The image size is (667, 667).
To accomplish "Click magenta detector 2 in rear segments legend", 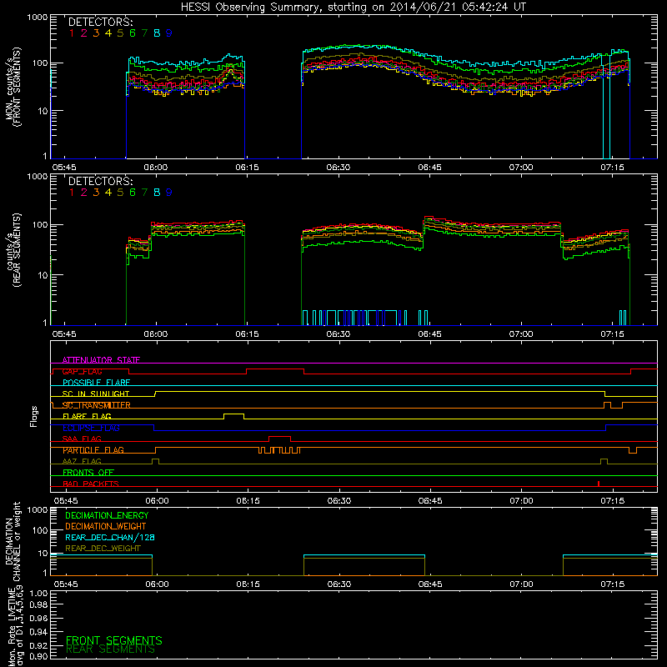I will coord(84,193).
